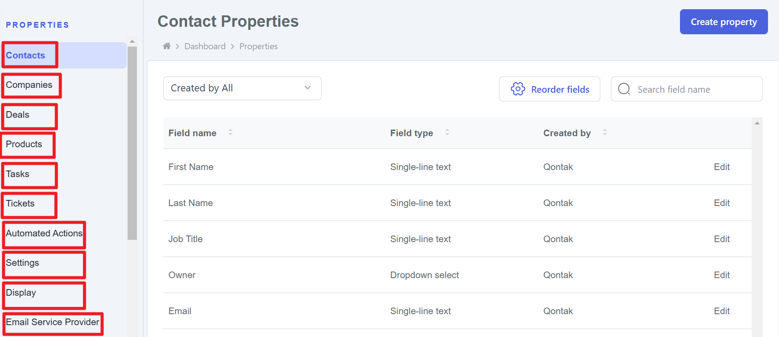Click the Field type column header

click(x=412, y=133)
